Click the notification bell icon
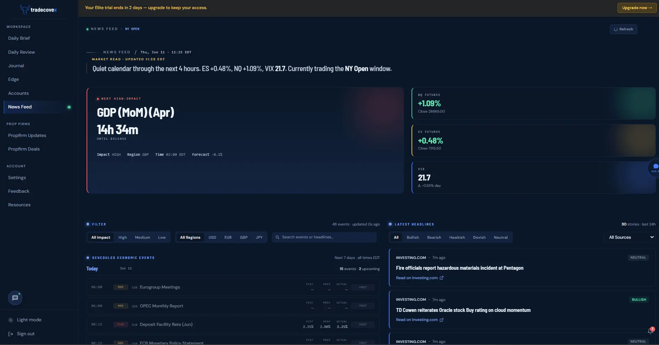 click(x=650, y=331)
